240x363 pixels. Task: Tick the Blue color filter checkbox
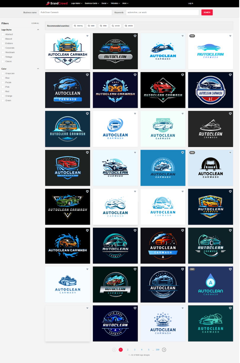point(3,78)
